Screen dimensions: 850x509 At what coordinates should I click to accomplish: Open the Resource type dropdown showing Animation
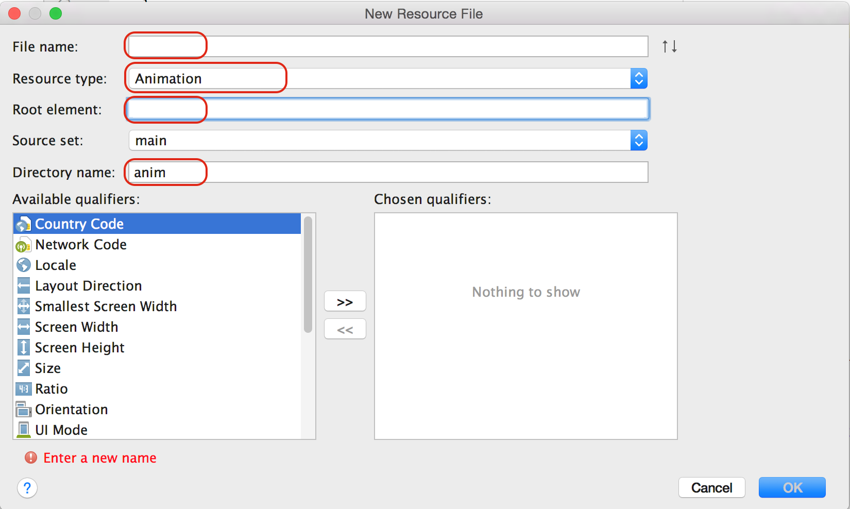pyautogui.click(x=388, y=78)
